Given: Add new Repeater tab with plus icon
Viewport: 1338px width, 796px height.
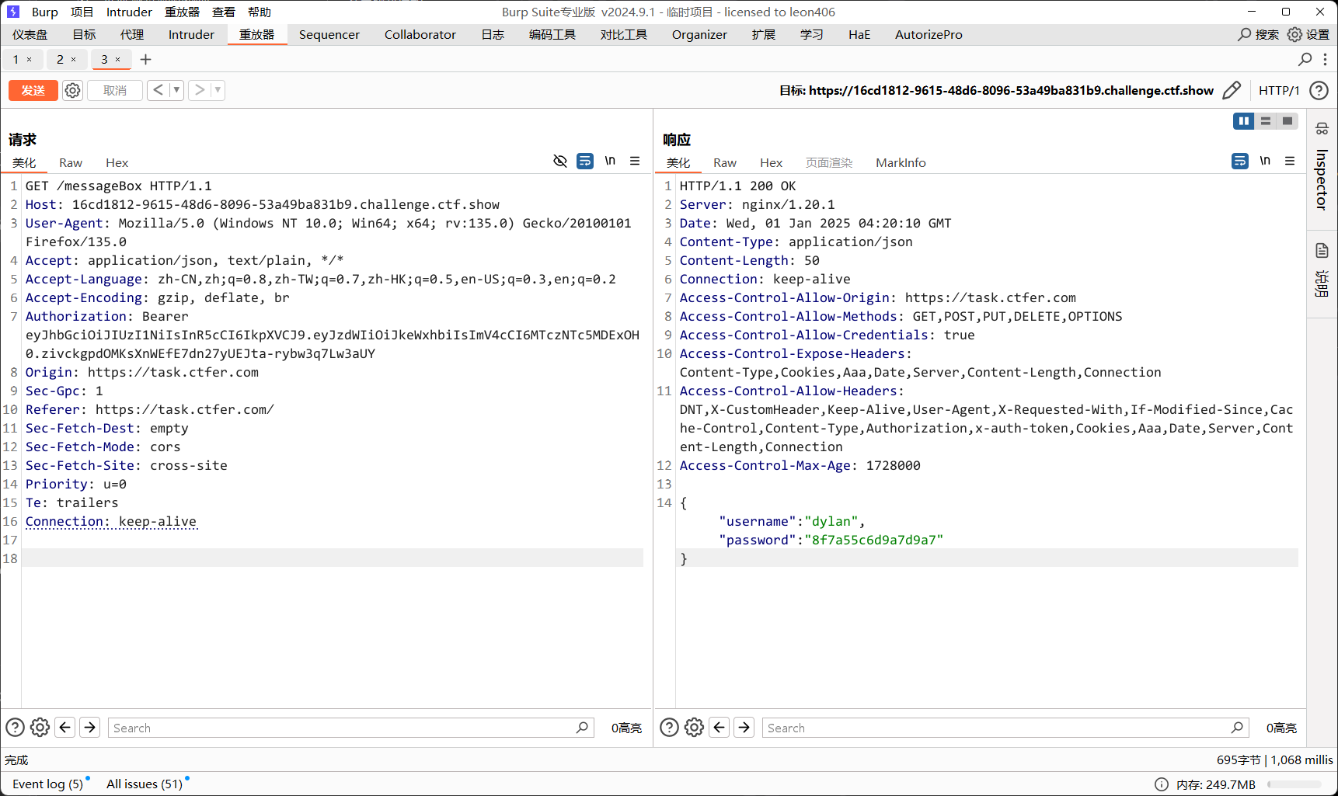Looking at the screenshot, I should [x=145, y=60].
